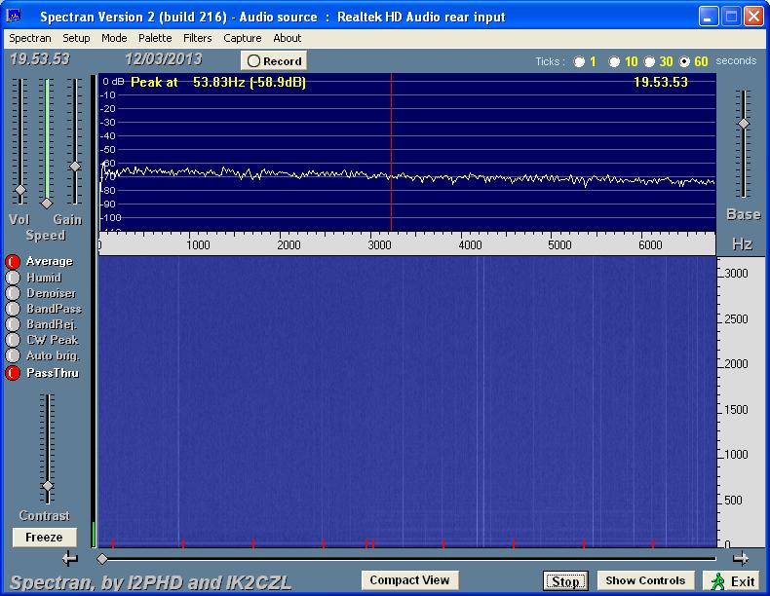The height and width of the screenshot is (596, 770).
Task: Click the 2000 label on waterfall scale
Action: (736, 364)
